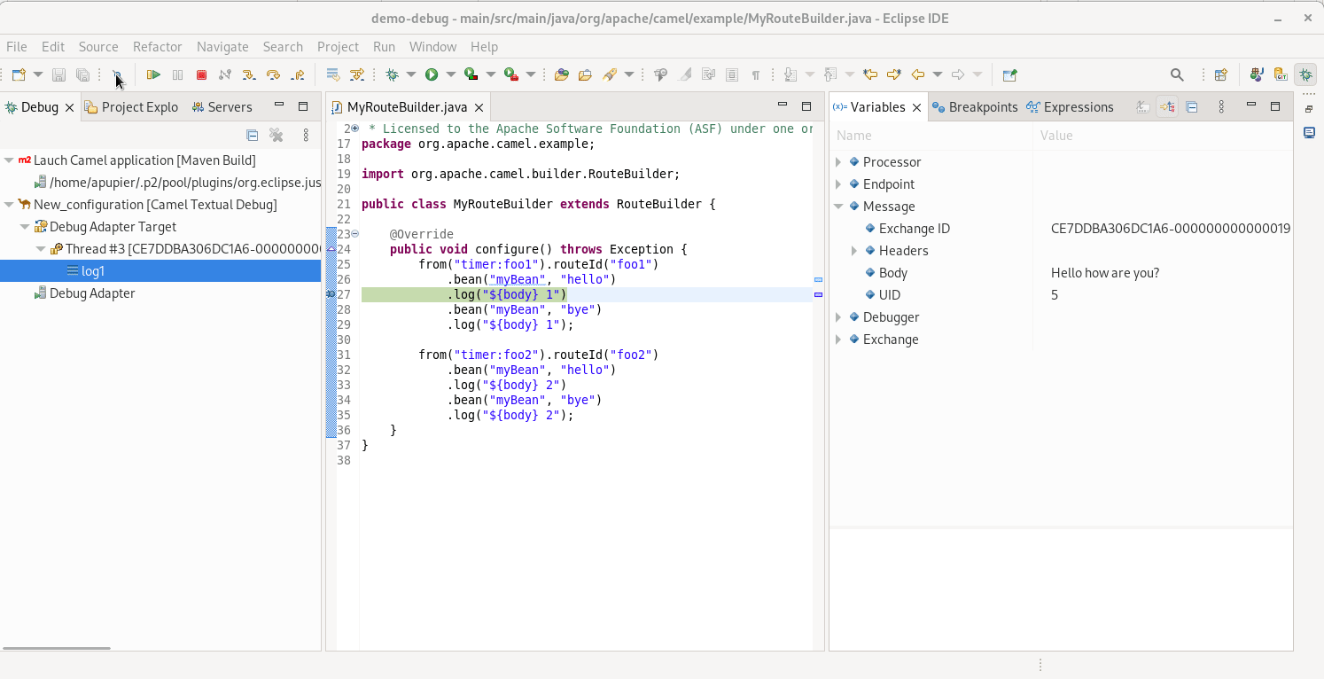Launch the application with the Run icon
Screen dimensions: 1324x679
click(x=431, y=74)
